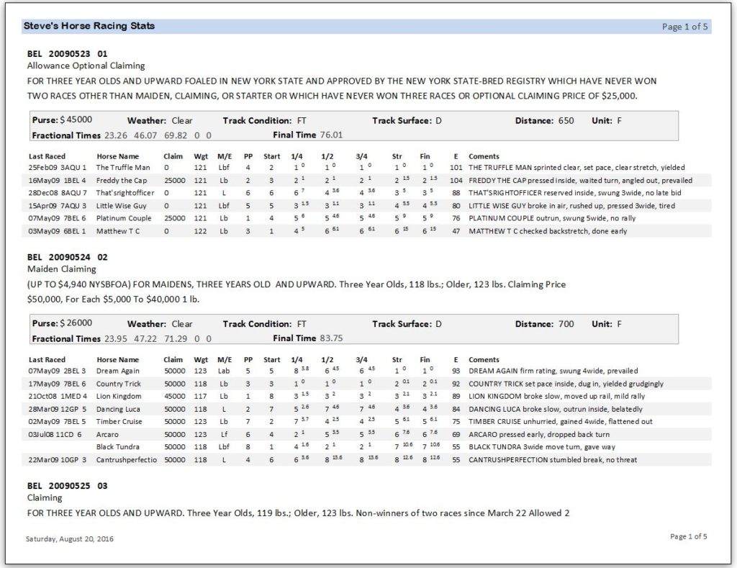Viewport: 737px width, 568px height.
Task: Click the 'Steve's Horse Racing Stats' report title
Action: tap(89, 26)
